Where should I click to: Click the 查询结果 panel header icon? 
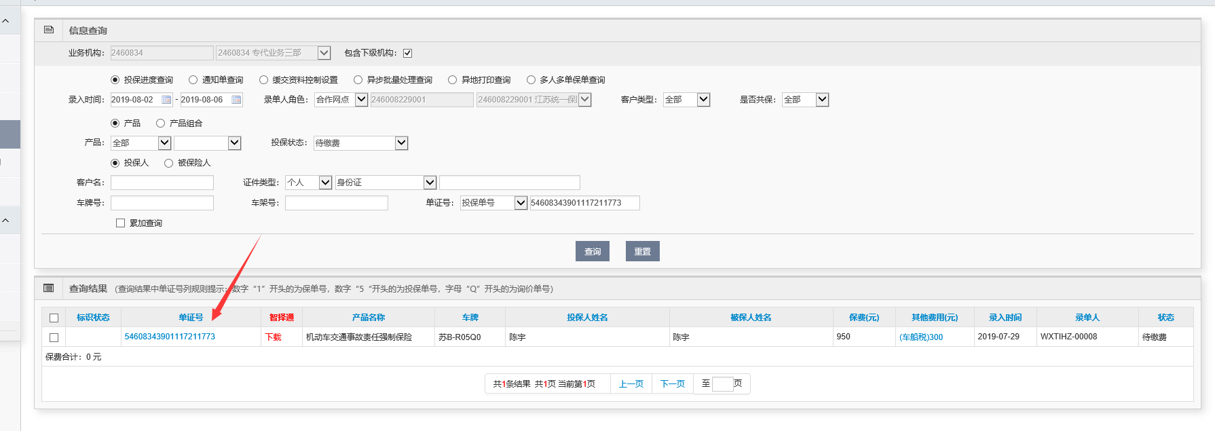49,288
